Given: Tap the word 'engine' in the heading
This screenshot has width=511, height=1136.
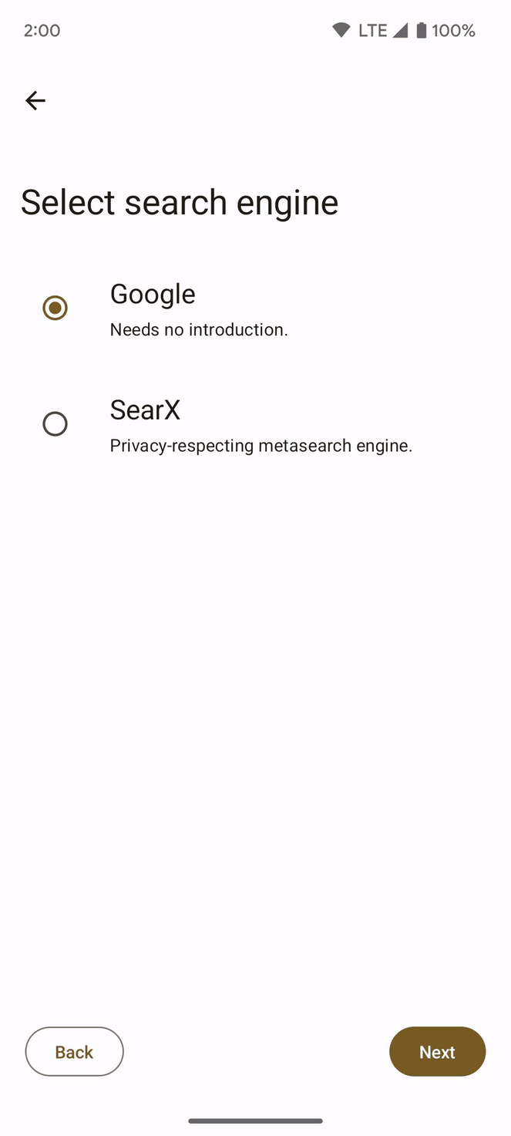Looking at the screenshot, I should [x=287, y=204].
